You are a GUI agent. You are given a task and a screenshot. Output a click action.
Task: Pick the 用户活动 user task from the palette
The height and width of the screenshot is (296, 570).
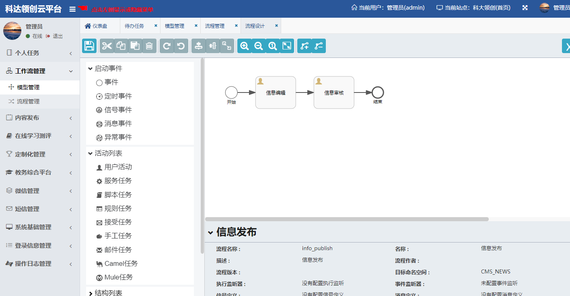[114, 167]
